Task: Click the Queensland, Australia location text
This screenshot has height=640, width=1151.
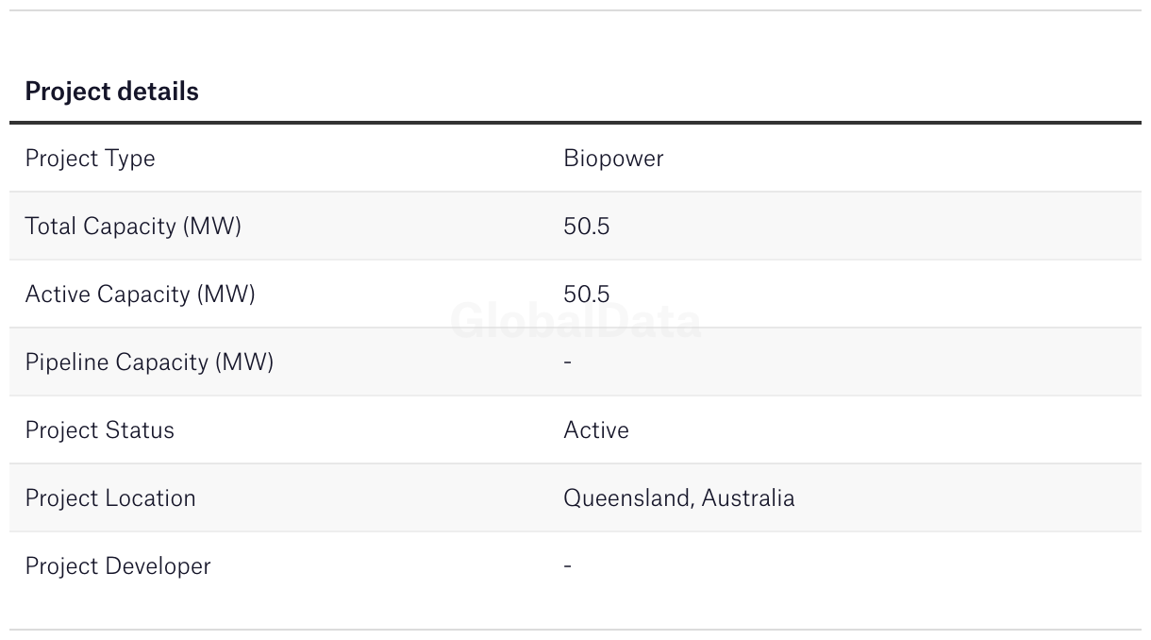Action: tap(679, 498)
